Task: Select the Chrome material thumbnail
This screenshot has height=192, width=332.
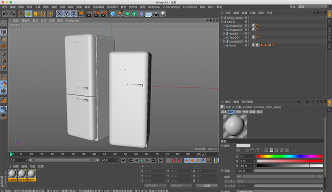Action: tap(22, 175)
